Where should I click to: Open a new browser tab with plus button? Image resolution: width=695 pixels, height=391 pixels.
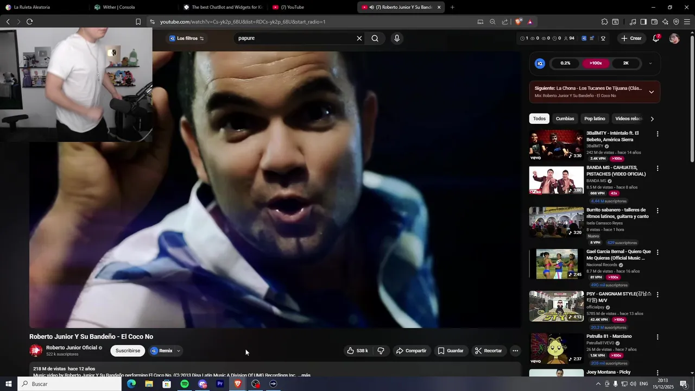pos(452,7)
